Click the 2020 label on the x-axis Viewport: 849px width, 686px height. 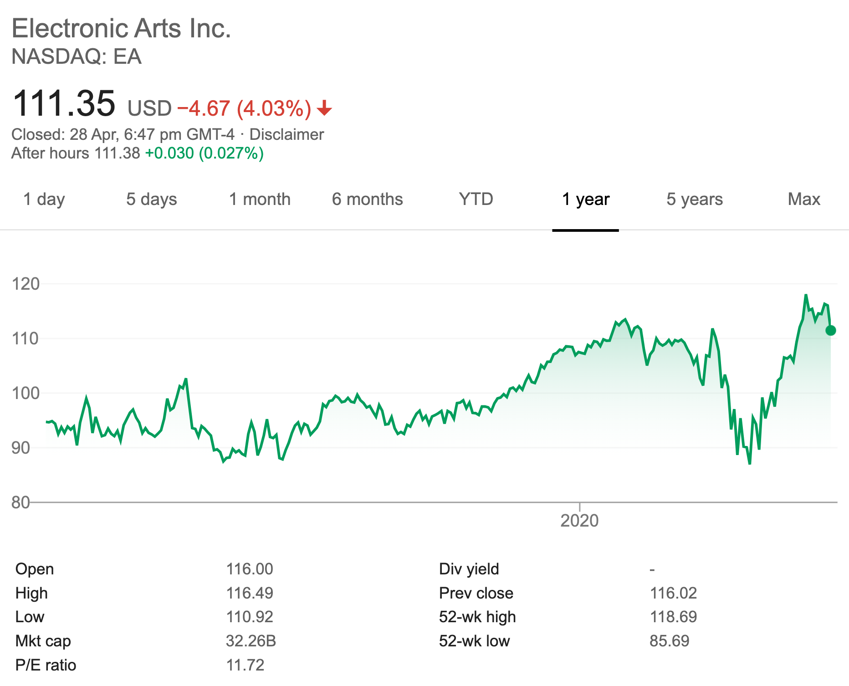(x=579, y=521)
